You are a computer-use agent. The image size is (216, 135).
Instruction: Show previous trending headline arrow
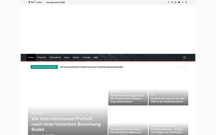pos(179,67)
